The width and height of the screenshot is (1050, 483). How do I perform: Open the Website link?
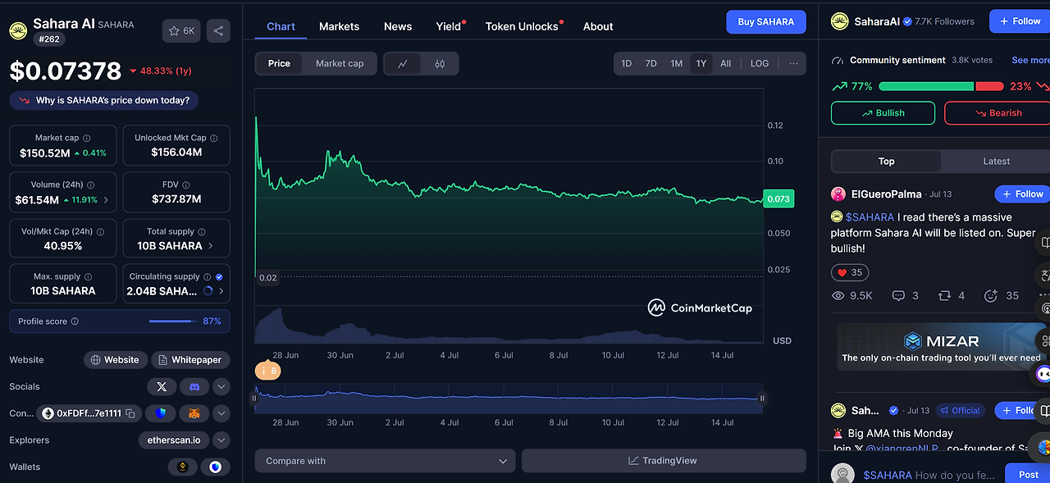pos(115,360)
